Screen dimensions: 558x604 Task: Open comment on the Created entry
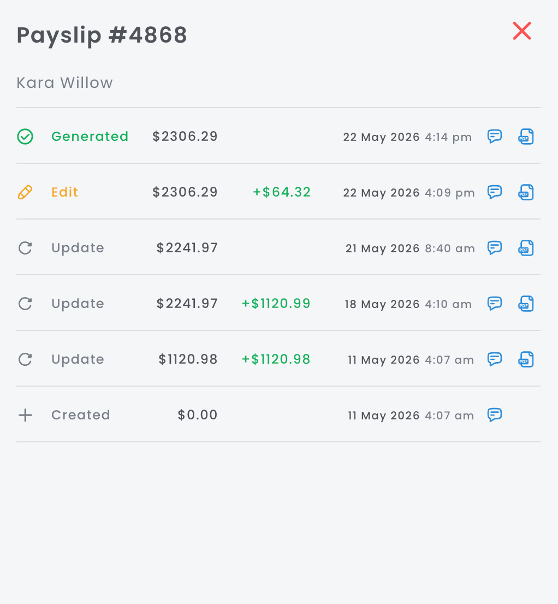495,415
